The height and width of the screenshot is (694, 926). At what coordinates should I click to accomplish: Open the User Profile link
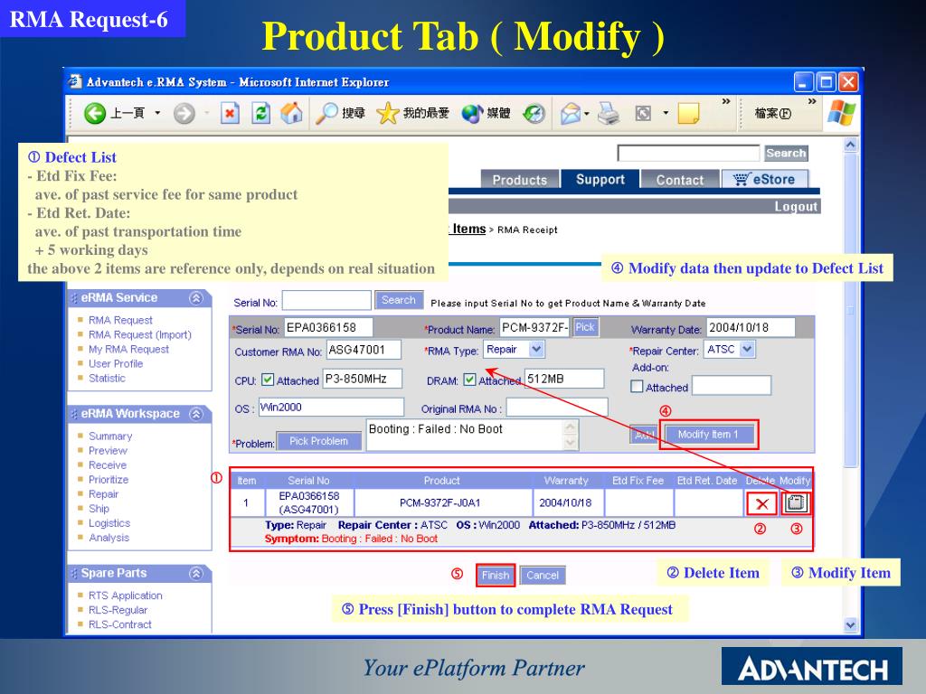116,363
